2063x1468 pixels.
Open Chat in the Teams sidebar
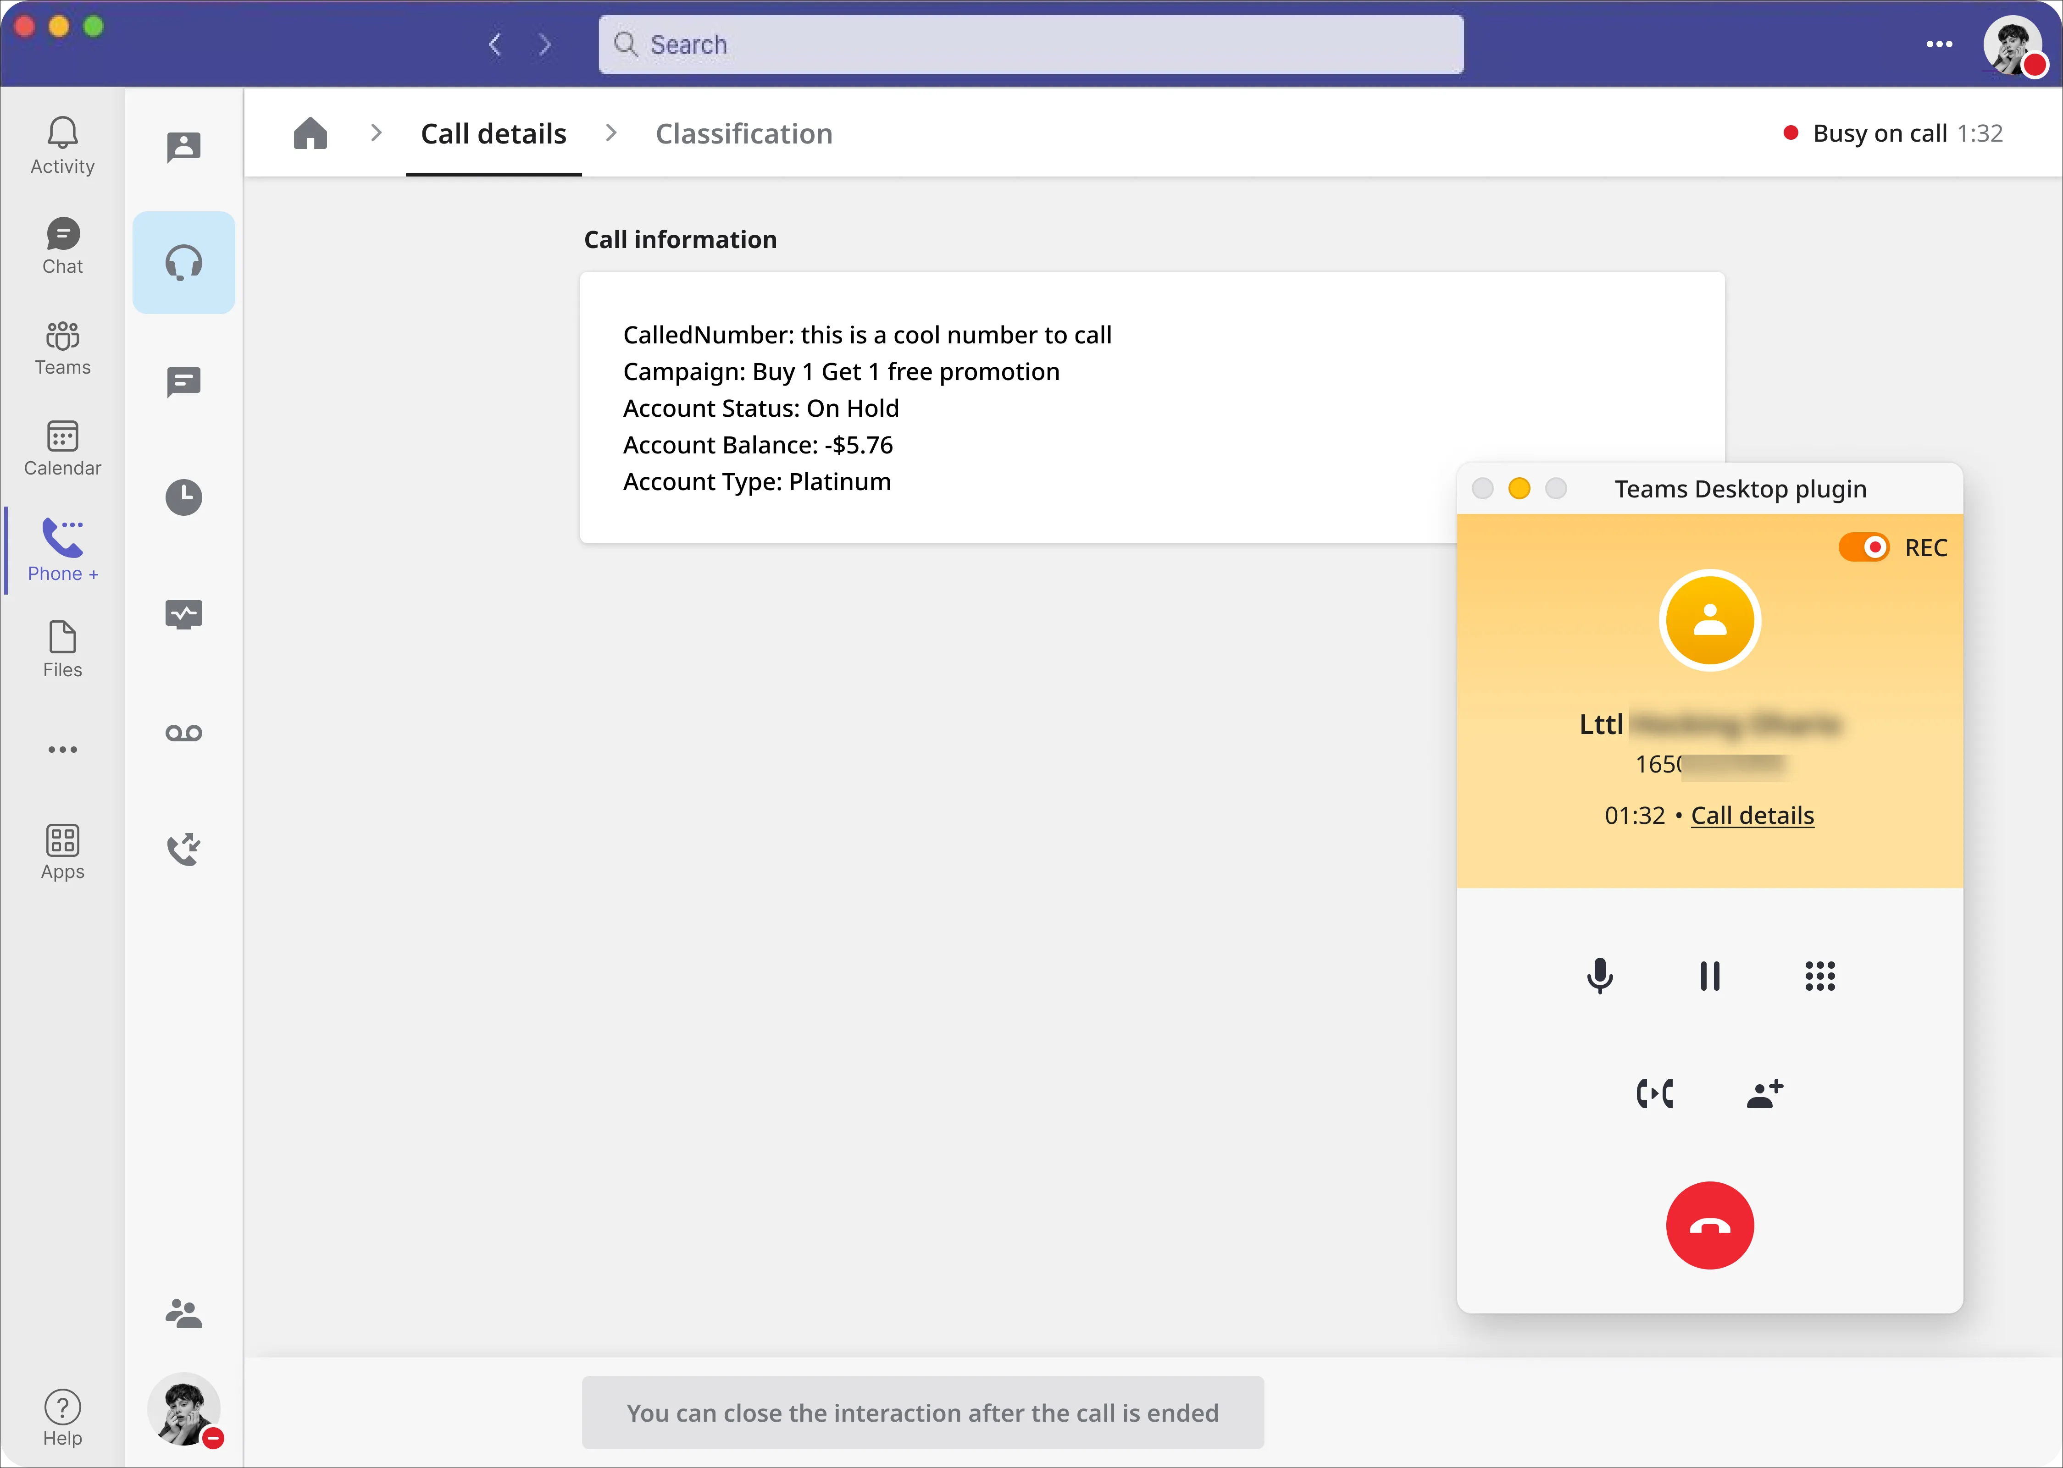(62, 246)
